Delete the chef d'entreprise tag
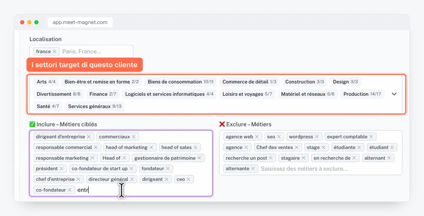424x216 pixels. (78, 179)
